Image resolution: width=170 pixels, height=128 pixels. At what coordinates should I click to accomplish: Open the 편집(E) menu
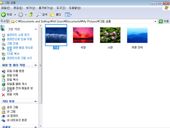coord(18,8)
